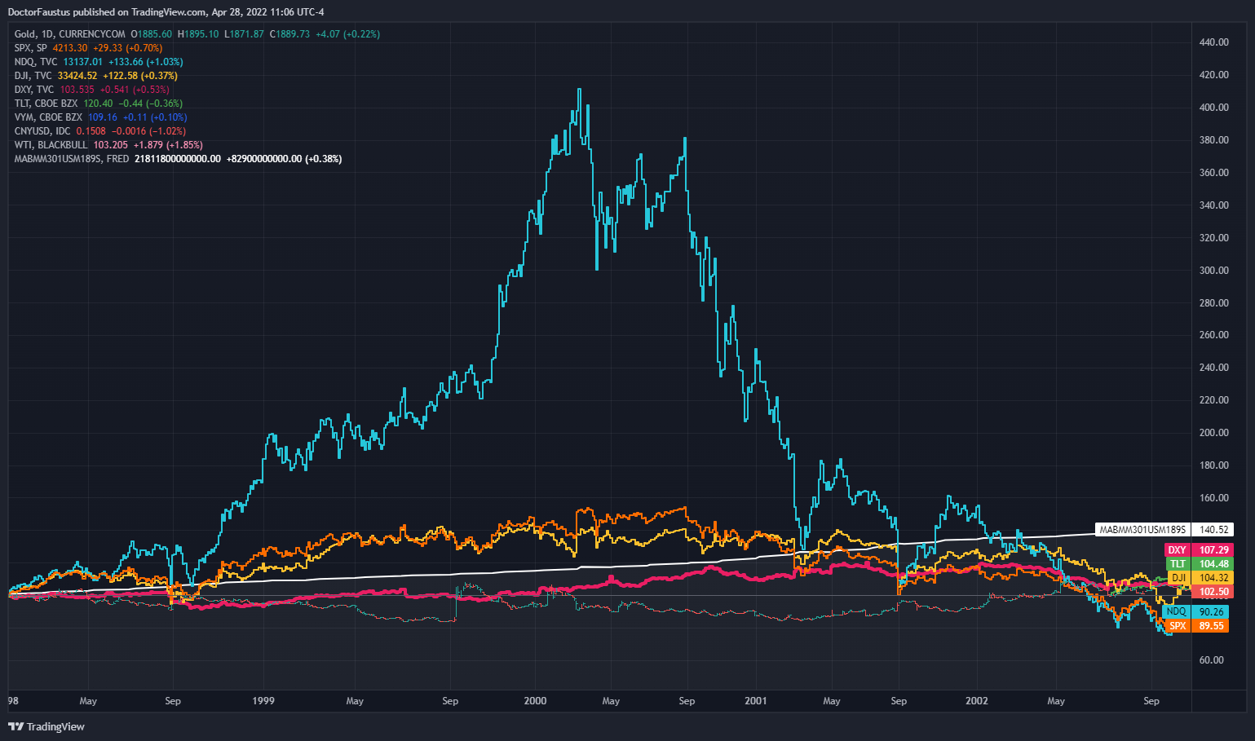This screenshot has width=1255, height=741.
Task: Click the 340.00 price axis label
Action: click(1213, 205)
